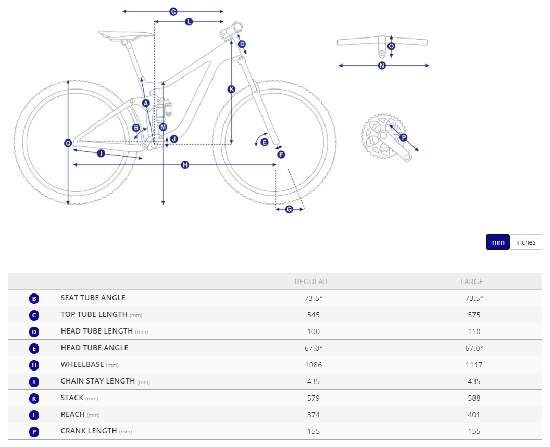
Task: Click the M standover marker on diagram
Action: [163, 127]
